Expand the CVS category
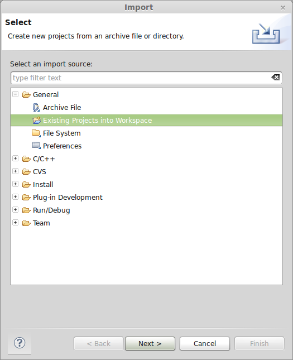 (16, 171)
